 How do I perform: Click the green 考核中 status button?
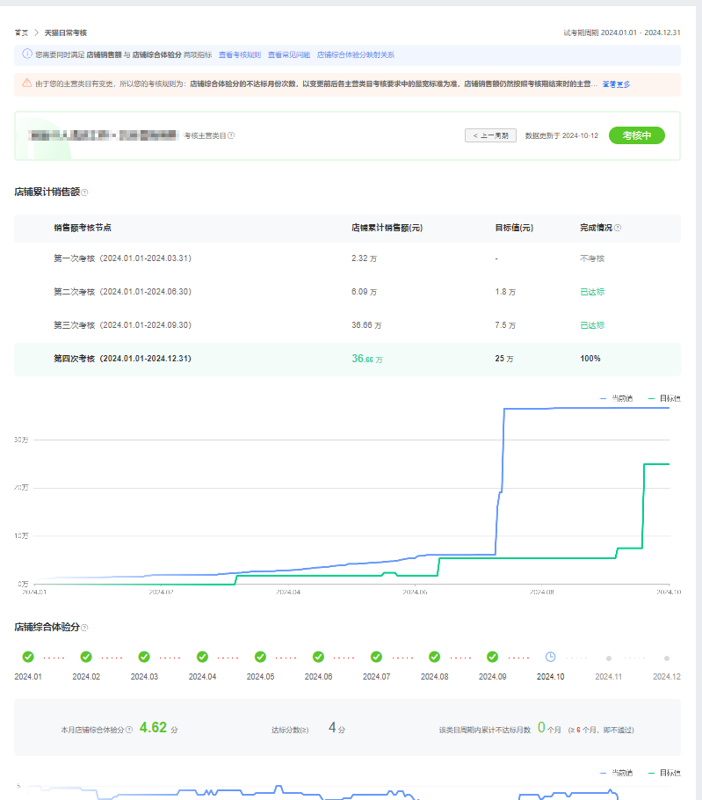(636, 135)
